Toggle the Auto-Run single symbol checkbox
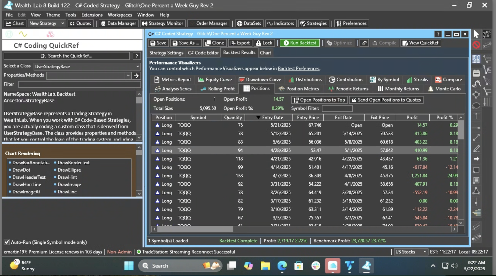 click(7, 242)
